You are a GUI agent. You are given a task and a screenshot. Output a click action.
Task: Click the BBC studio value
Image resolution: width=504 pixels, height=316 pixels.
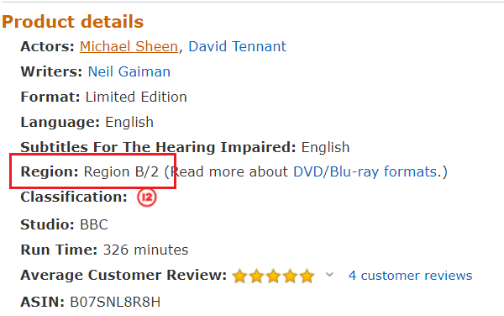(94, 224)
